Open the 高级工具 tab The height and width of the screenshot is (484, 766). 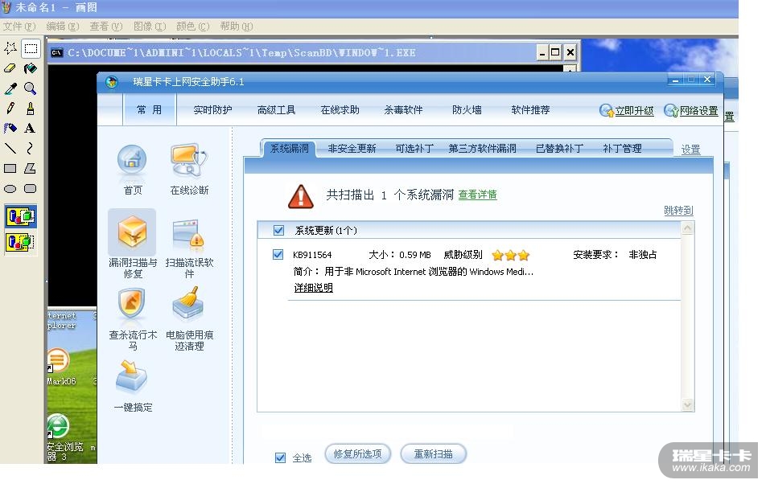pyautogui.click(x=277, y=110)
